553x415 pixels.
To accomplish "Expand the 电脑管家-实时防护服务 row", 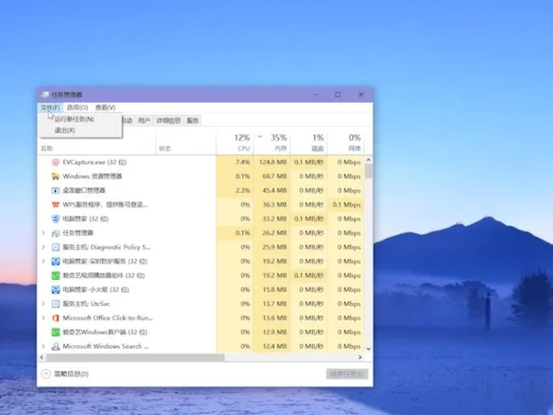I will 43,261.
